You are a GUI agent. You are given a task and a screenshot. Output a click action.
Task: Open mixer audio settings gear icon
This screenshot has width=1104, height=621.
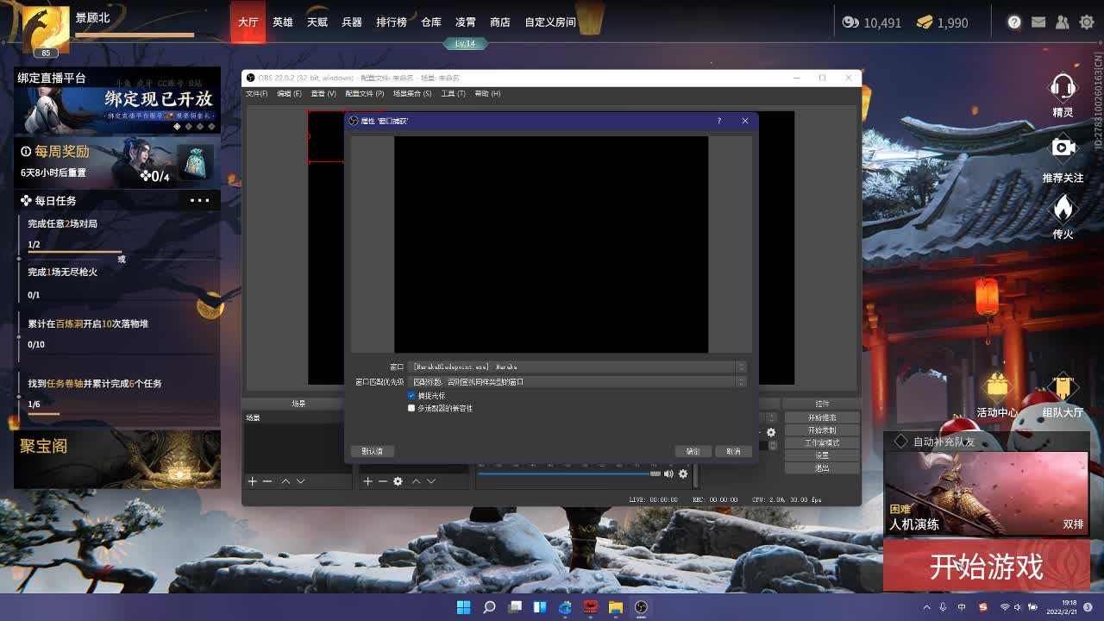coord(683,474)
